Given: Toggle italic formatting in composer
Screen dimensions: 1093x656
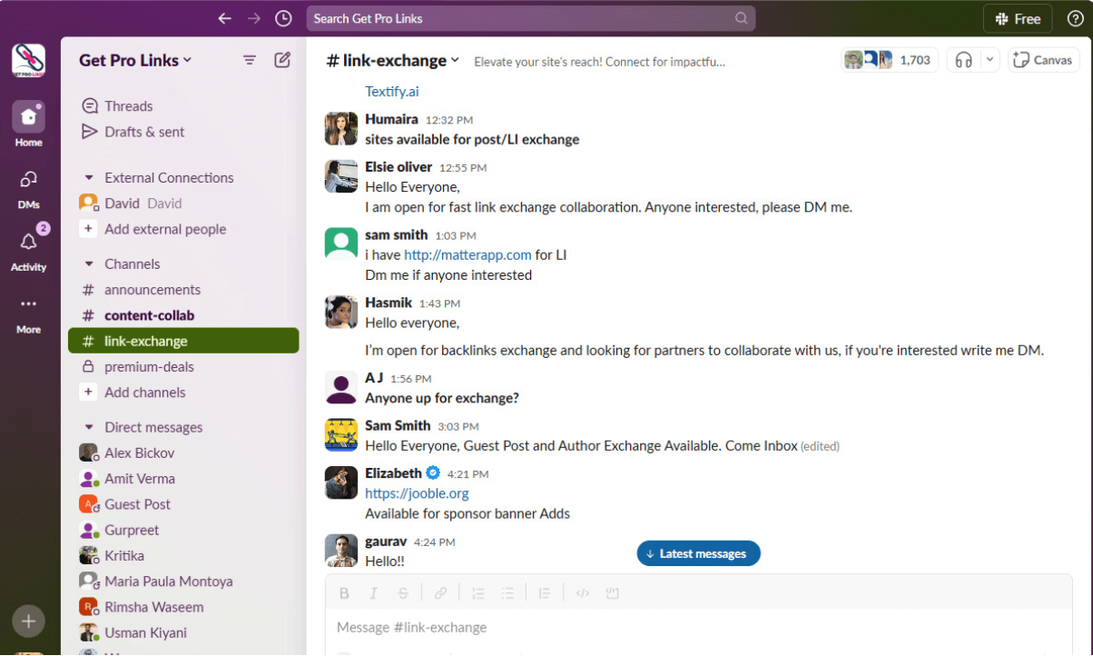Looking at the screenshot, I should [373, 593].
